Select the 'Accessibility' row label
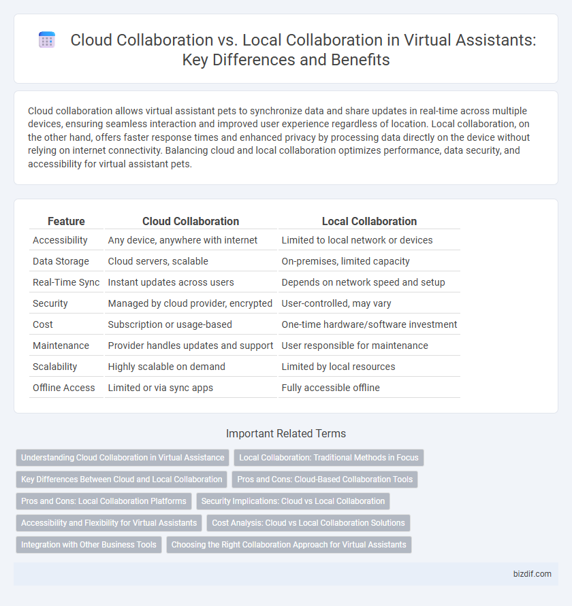 (x=60, y=240)
